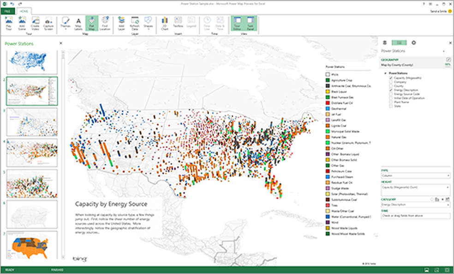Click the Refresh Data icon

[134, 23]
